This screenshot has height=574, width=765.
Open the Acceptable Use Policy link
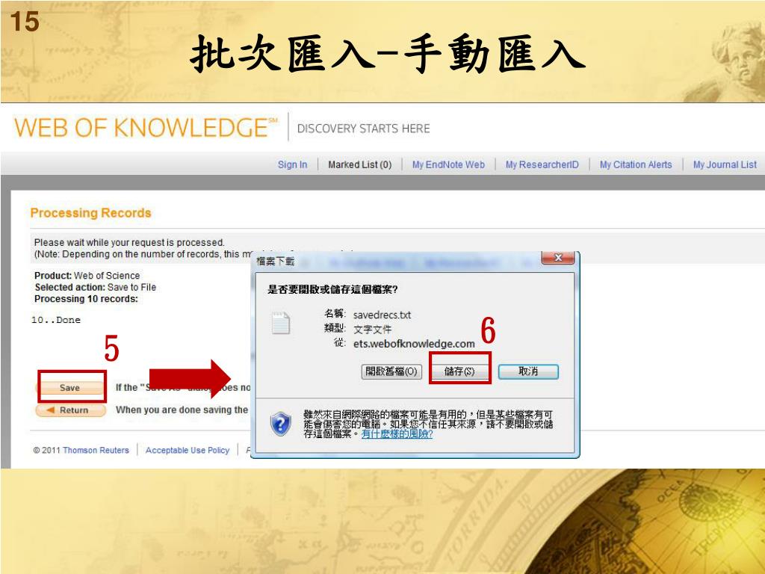pyautogui.click(x=188, y=450)
